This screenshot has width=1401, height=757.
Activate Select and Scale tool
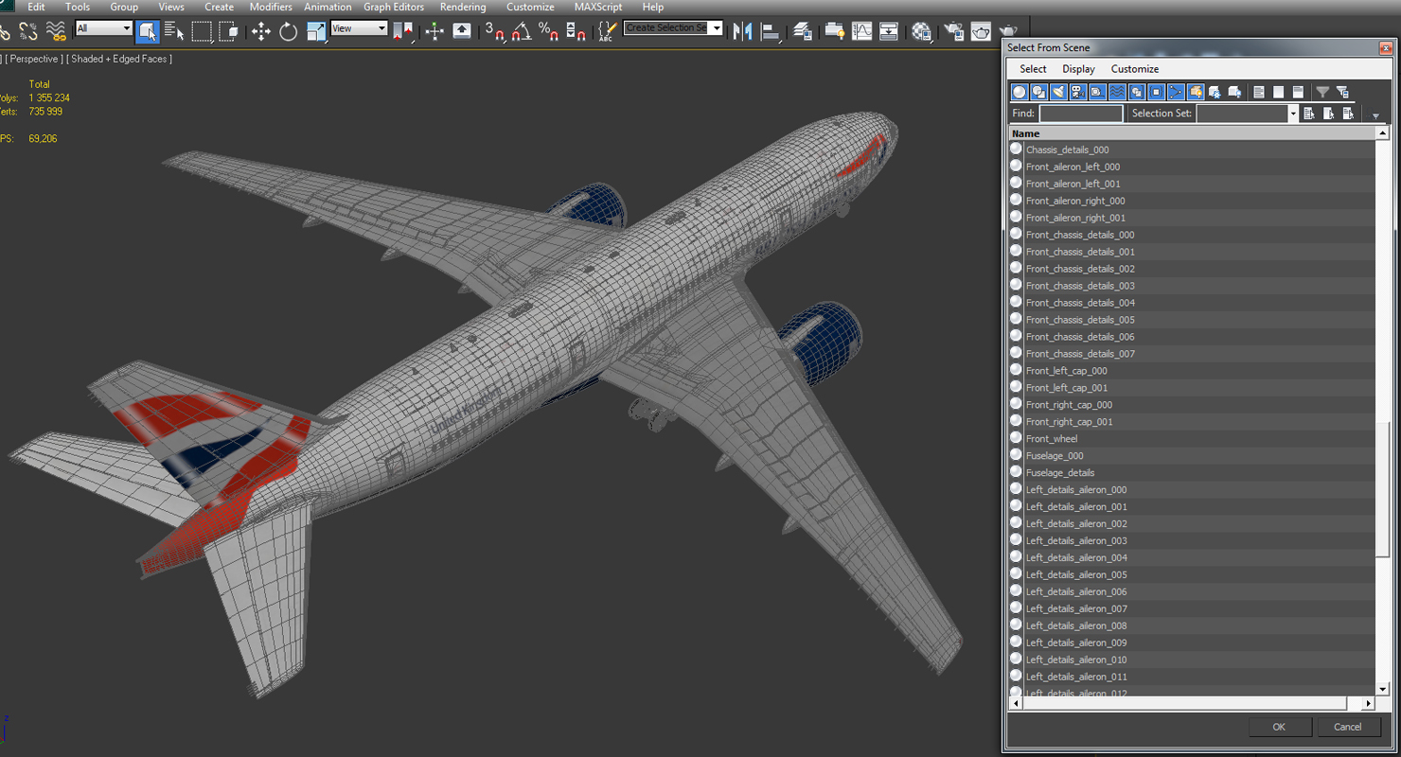click(316, 31)
